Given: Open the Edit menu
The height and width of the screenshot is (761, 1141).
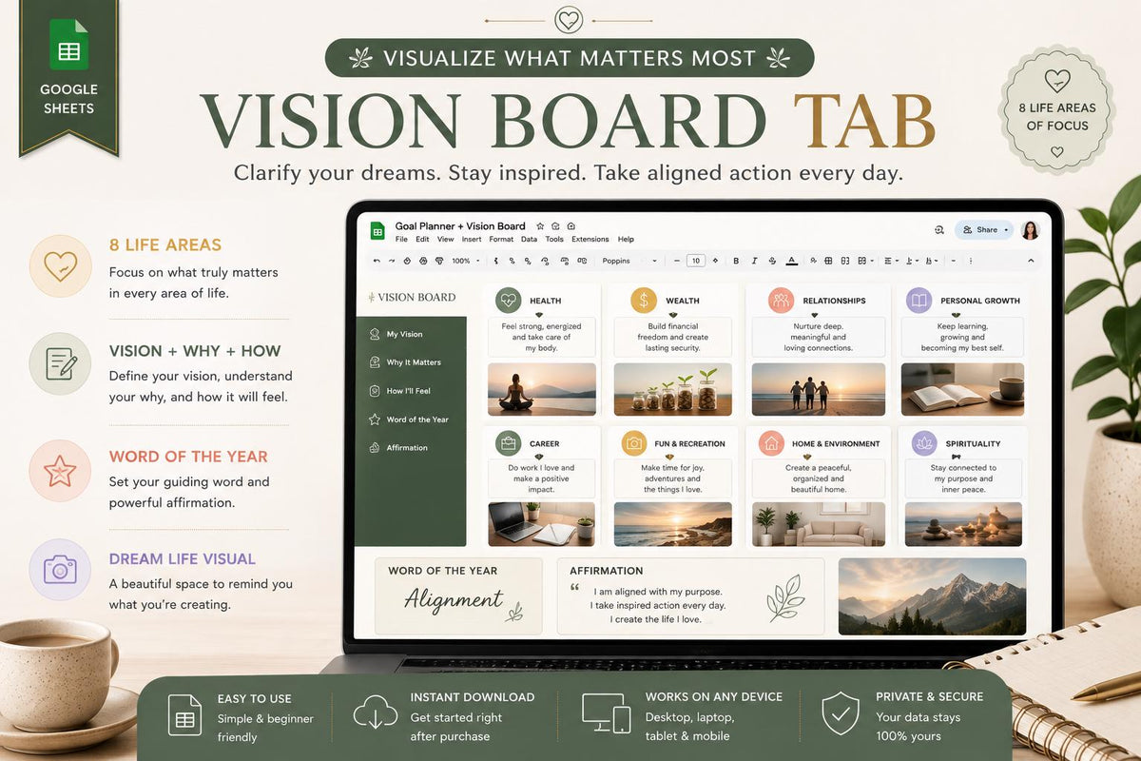Looking at the screenshot, I should [x=422, y=240].
